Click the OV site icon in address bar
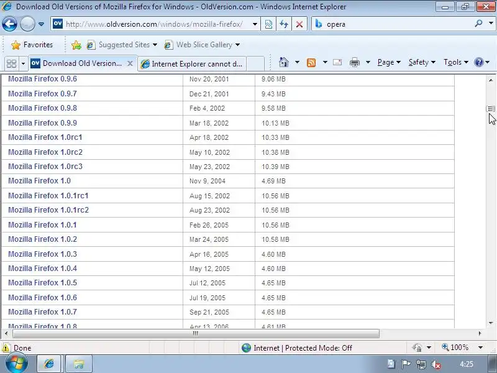 [58, 24]
